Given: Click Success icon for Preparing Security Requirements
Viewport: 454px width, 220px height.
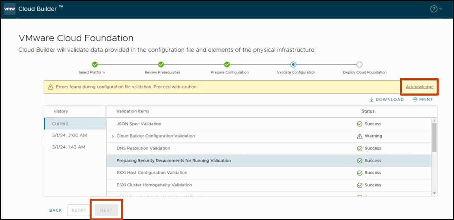Looking at the screenshot, I should pos(360,161).
